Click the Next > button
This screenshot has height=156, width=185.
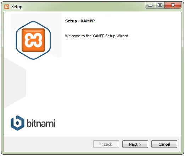coord(135,144)
